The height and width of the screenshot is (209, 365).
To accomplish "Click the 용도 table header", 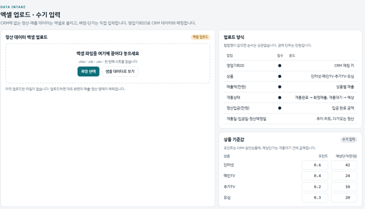I will pos(292,56).
